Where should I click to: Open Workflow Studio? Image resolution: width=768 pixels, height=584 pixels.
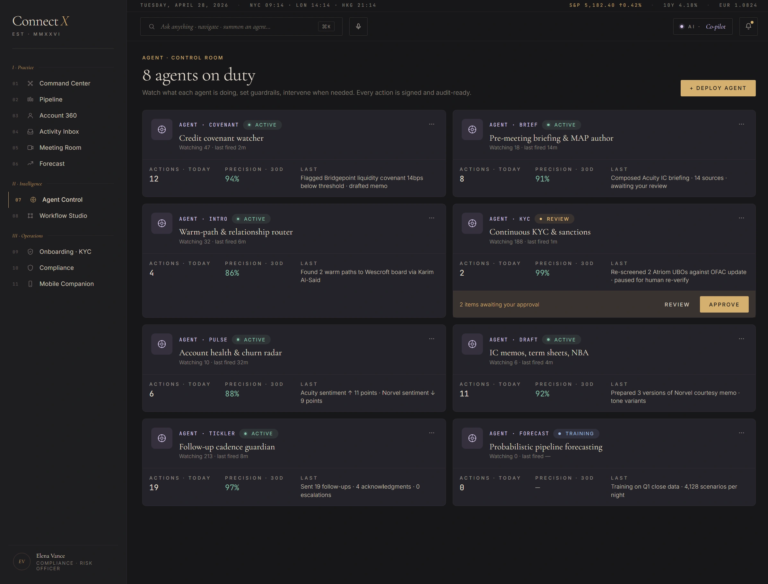point(63,216)
